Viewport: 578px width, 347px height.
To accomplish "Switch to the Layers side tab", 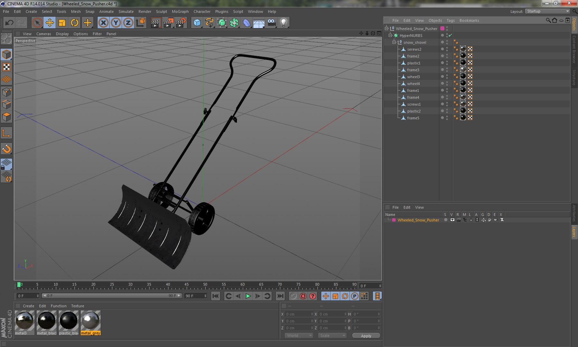I will 574,231.
